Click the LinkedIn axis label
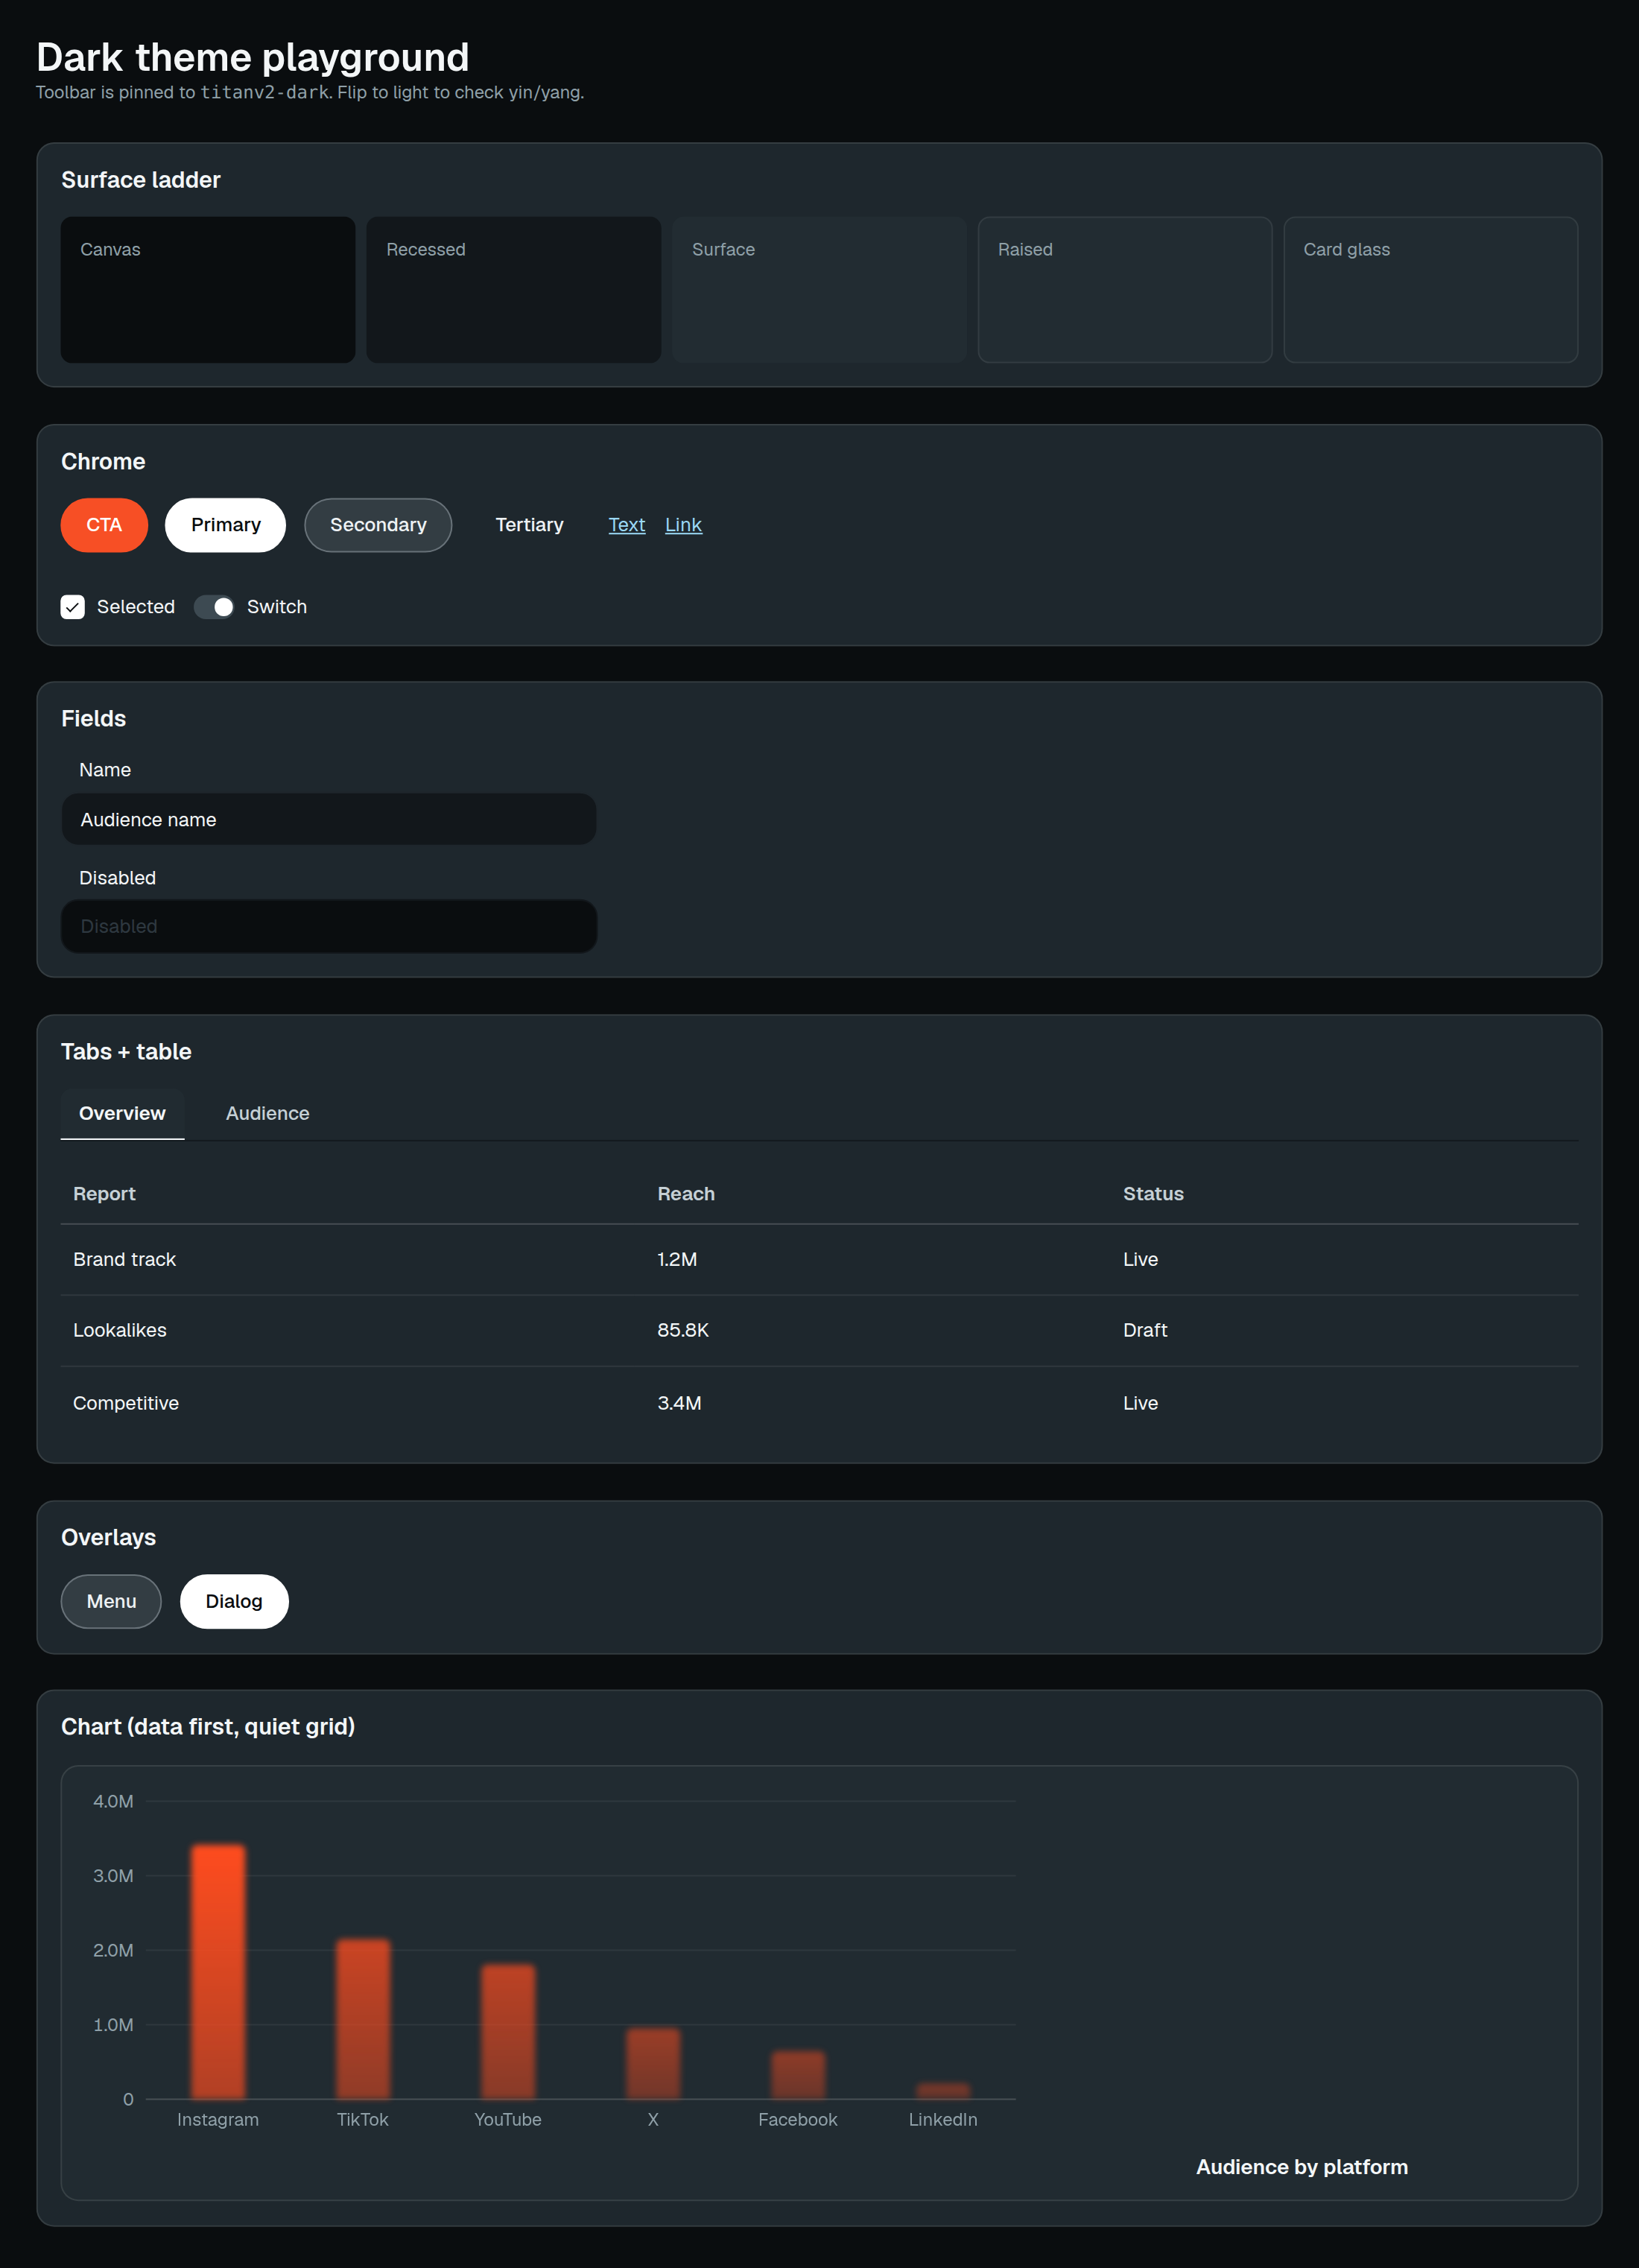The width and height of the screenshot is (1639, 2268). point(943,2120)
